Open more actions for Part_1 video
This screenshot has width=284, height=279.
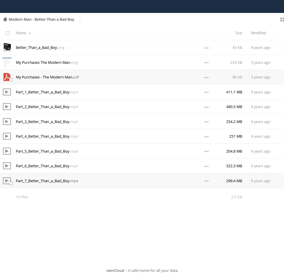tap(207, 92)
